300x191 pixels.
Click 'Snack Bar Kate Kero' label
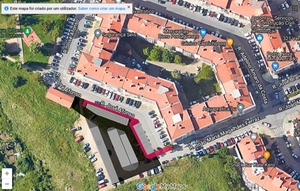pos(252,165)
